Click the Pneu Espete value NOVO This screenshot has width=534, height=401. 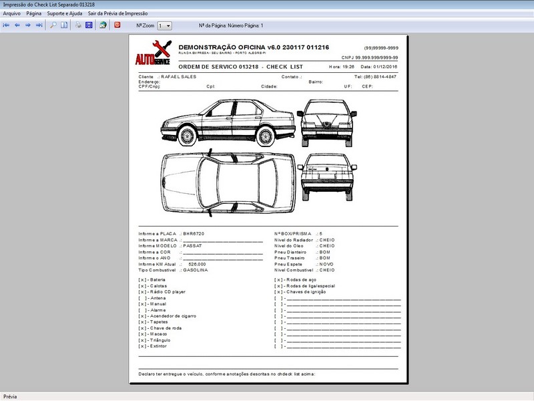click(326, 264)
